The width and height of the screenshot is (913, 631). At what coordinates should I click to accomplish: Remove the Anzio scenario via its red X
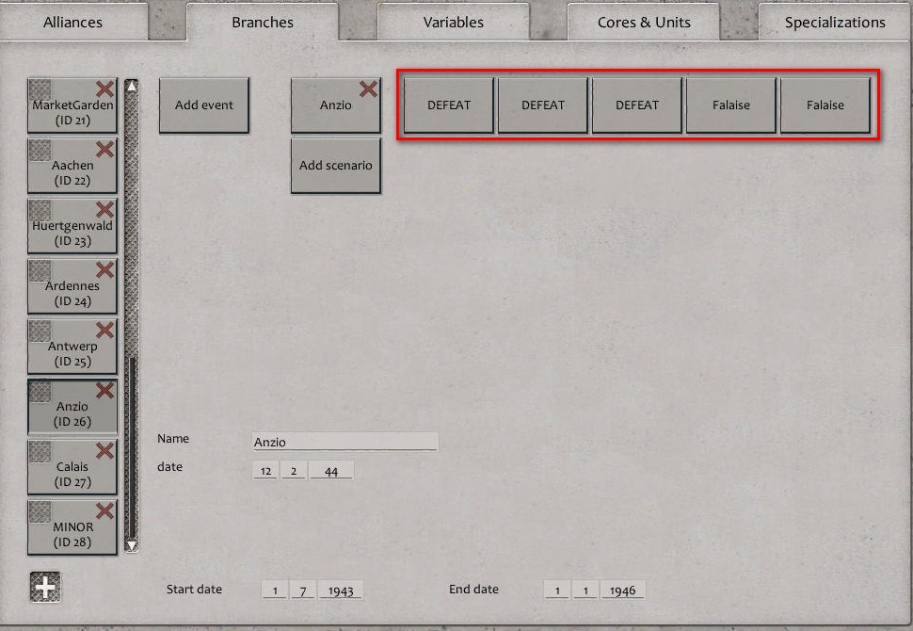click(x=367, y=89)
